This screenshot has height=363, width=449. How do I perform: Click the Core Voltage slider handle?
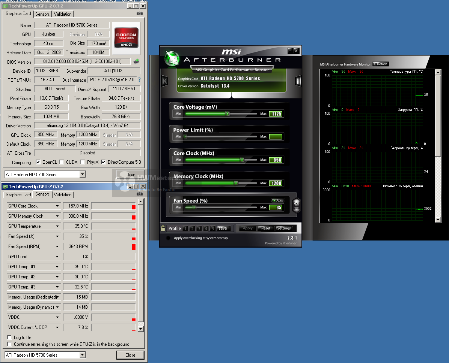point(228,114)
